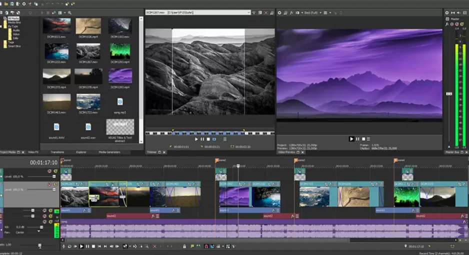Toggle Loop Playback in transport bar

(x=69, y=246)
